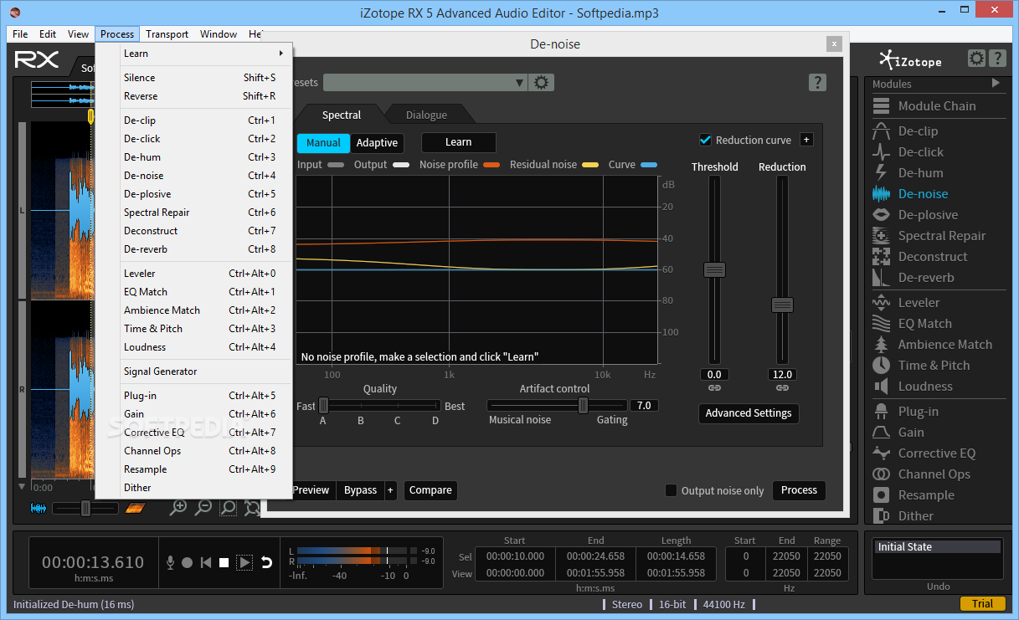Viewport: 1019px width, 620px height.
Task: Click the Learn button
Action: pos(459,142)
